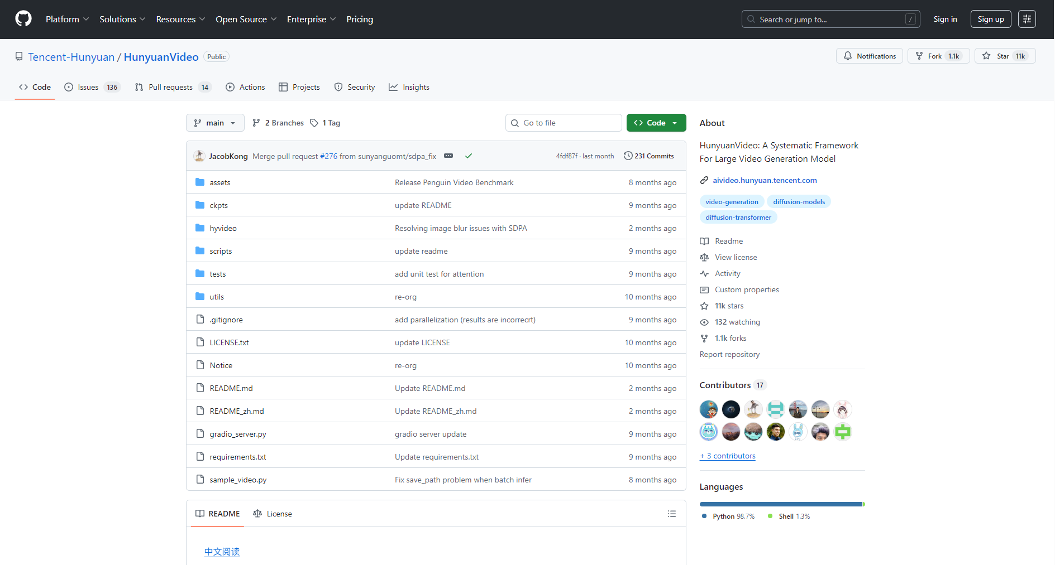
Task: Click the Sign up button
Action: pos(991,19)
